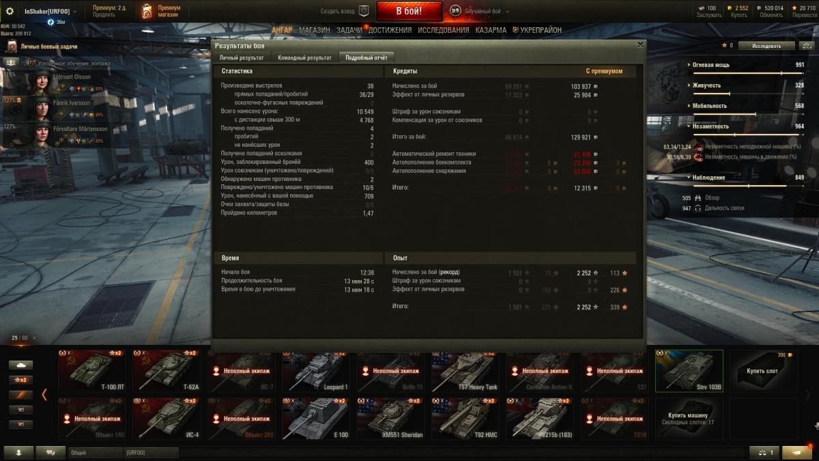Select the T57 Heavy Tank
Image resolution: width=819 pixels, height=461 pixels.
465,371
